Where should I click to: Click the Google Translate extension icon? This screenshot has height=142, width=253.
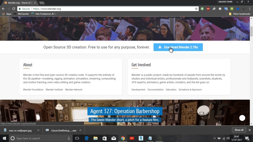(x=226, y=9)
